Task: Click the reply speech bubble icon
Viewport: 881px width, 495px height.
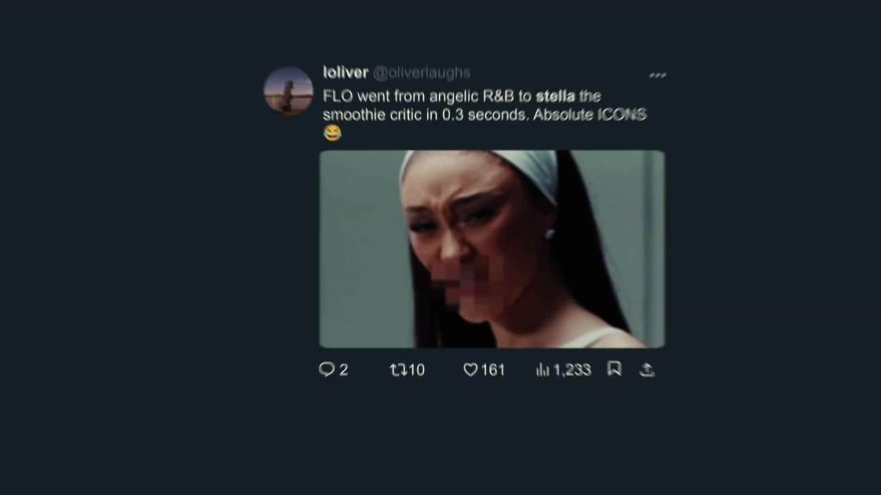Action: [x=326, y=370]
